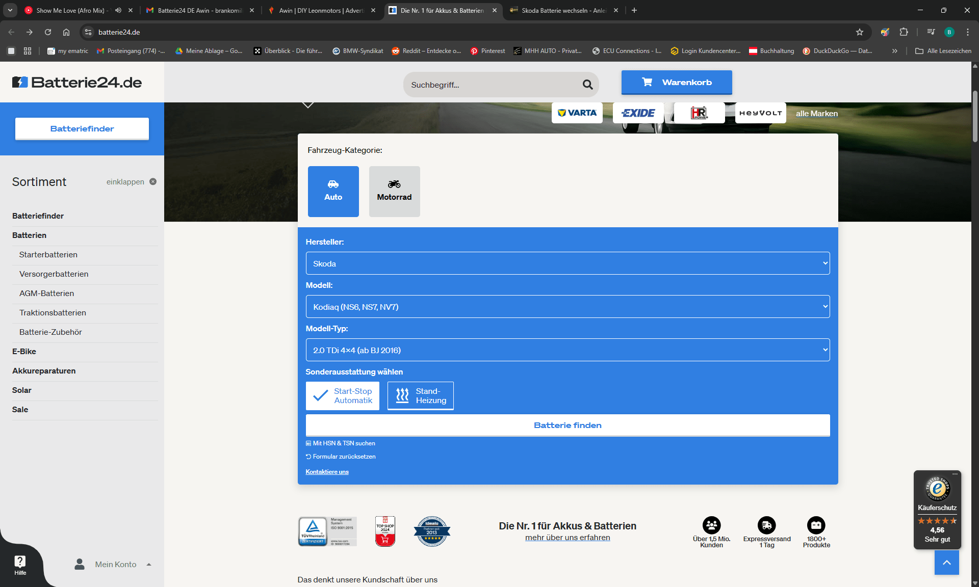This screenshot has height=587, width=979.
Task: Click the search magnifier icon
Action: 587,85
